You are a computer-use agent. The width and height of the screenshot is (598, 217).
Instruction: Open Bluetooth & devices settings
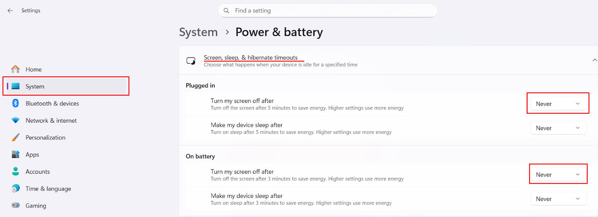(x=52, y=103)
